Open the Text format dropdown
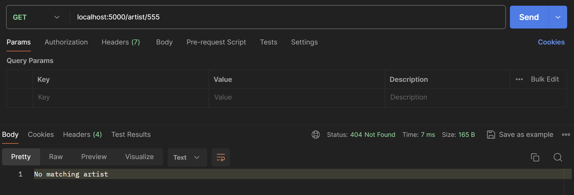Viewport: 574px width, 195px height. [x=187, y=157]
